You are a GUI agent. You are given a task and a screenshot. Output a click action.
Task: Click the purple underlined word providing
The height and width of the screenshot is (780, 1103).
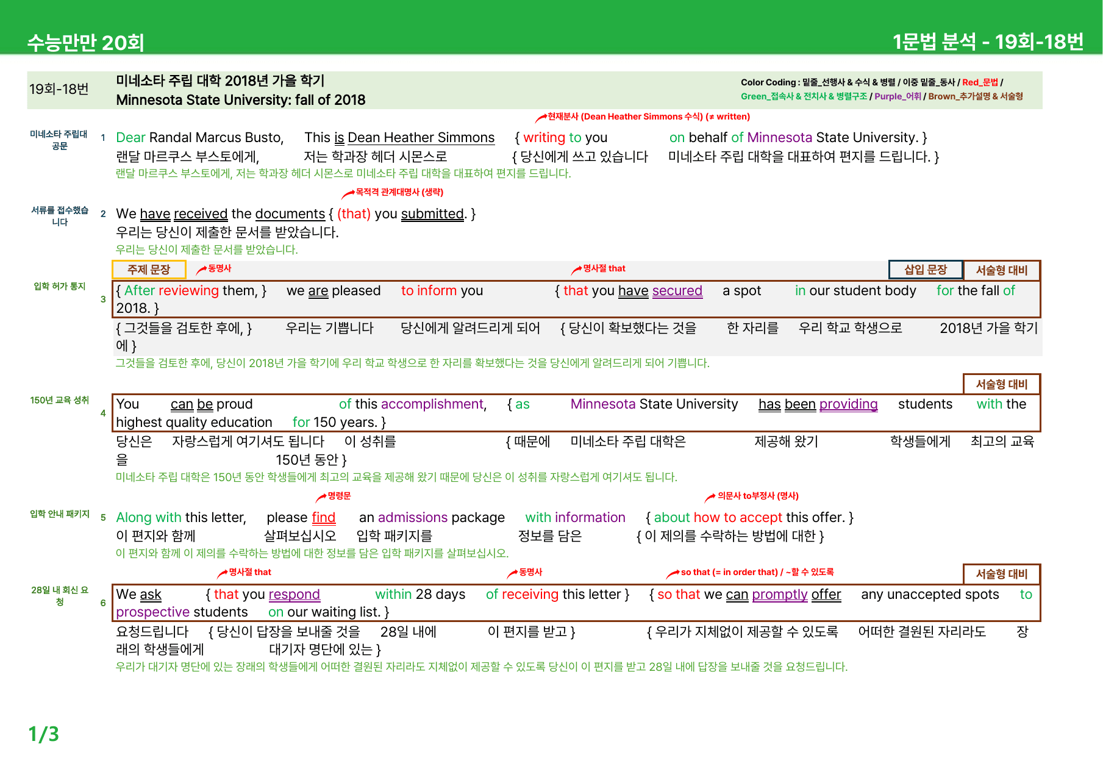(x=848, y=404)
